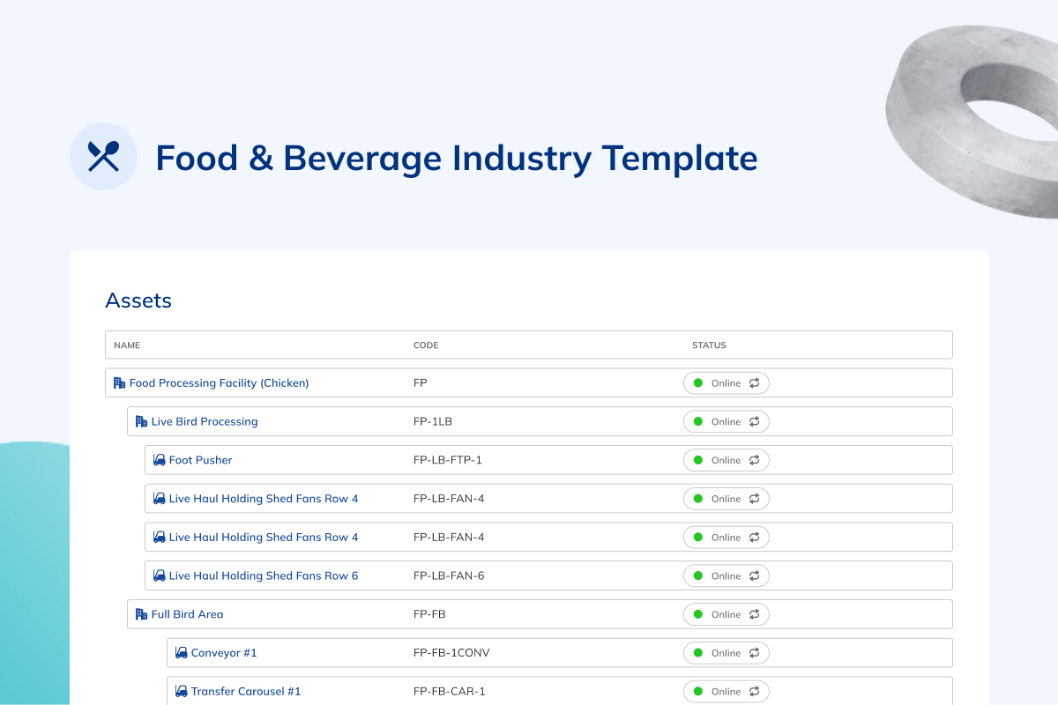Click the equipment icon beside Shed Fans Row 6

coord(160,575)
